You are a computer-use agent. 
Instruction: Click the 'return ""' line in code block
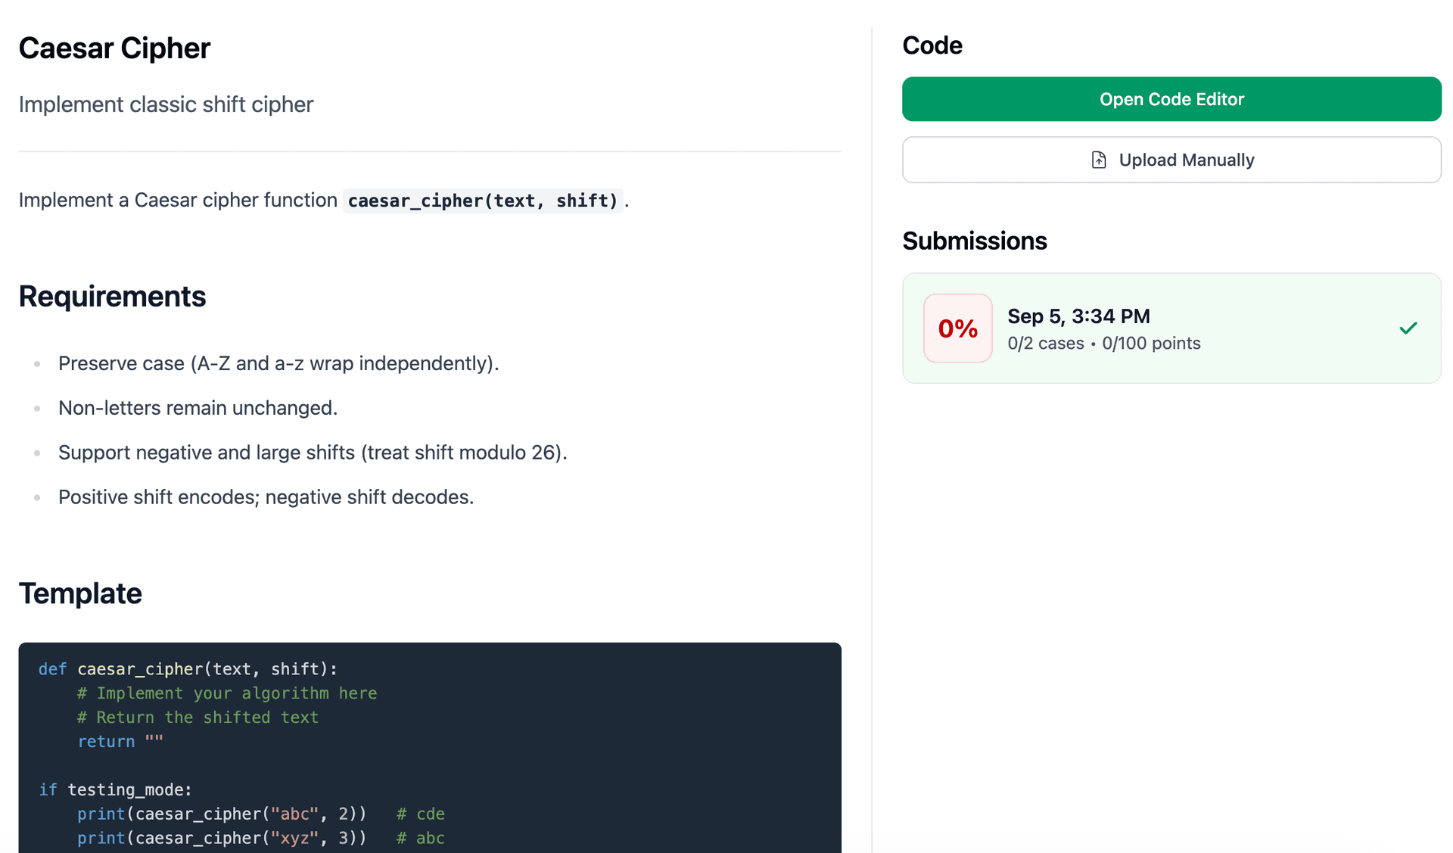[x=120, y=742]
